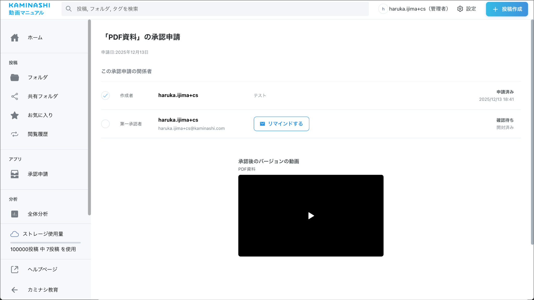Click the folder icon for フォルダ

click(x=15, y=77)
